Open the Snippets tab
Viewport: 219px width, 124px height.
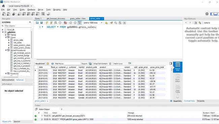click(x=201, y=101)
